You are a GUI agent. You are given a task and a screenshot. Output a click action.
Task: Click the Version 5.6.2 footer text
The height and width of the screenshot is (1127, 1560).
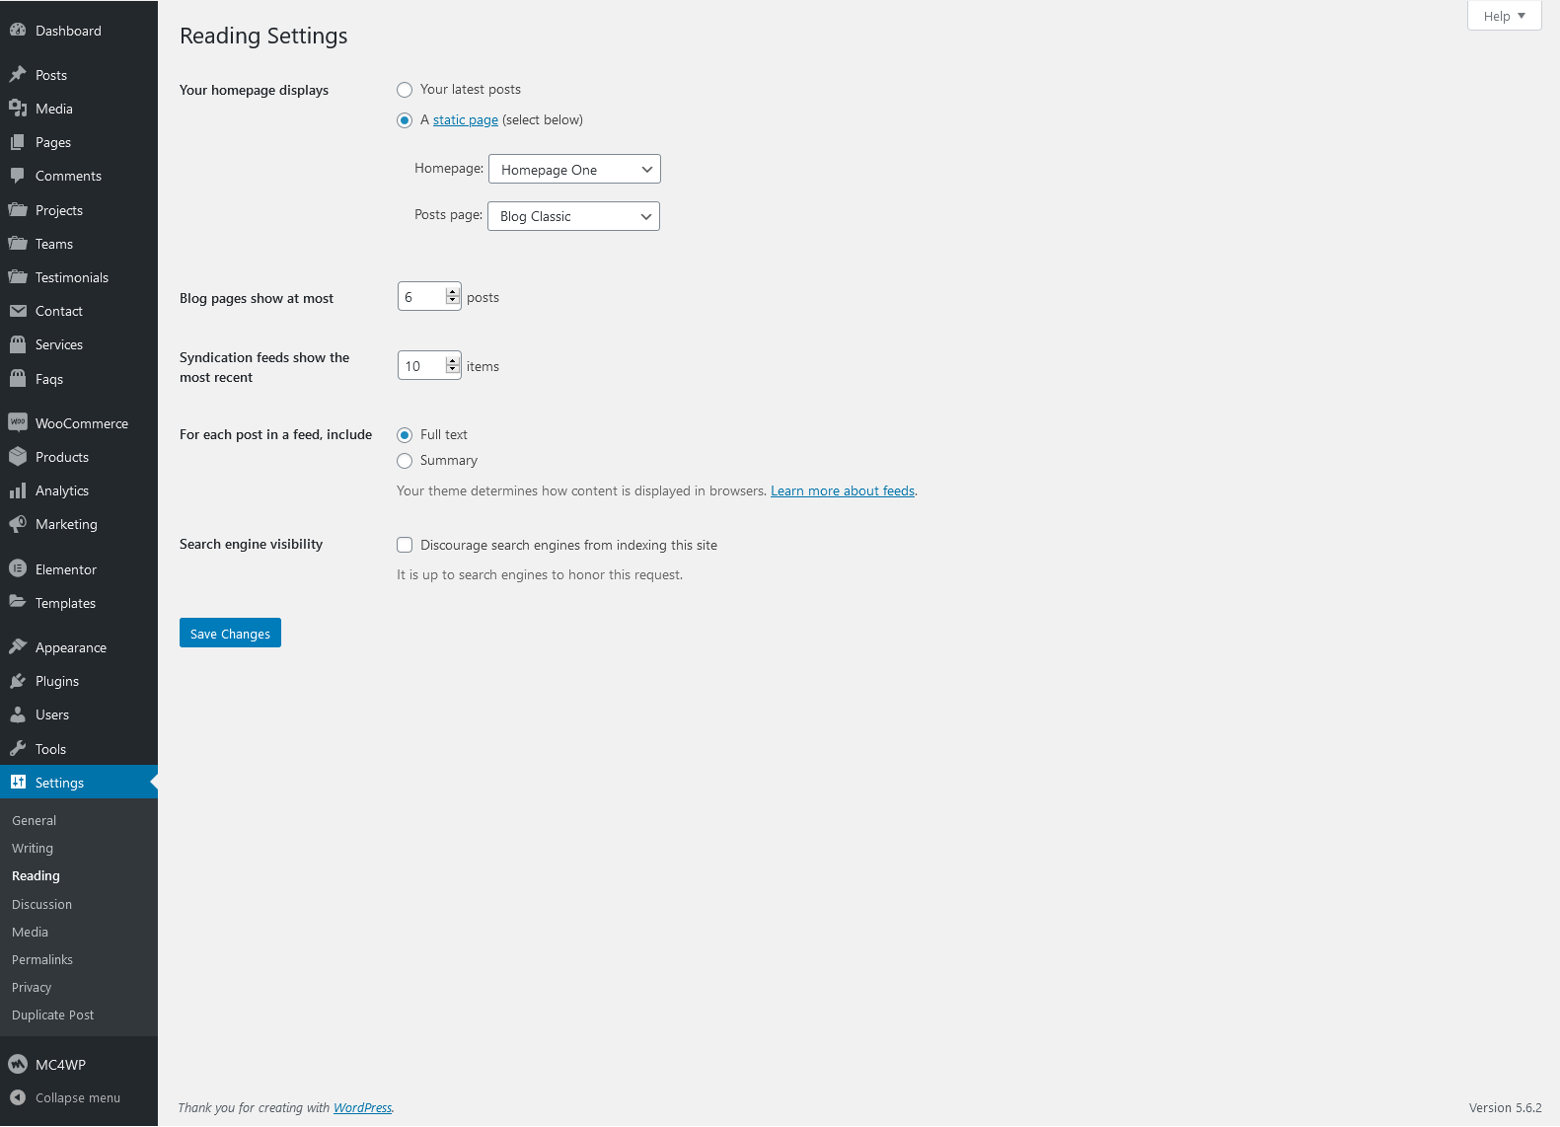tap(1505, 1108)
